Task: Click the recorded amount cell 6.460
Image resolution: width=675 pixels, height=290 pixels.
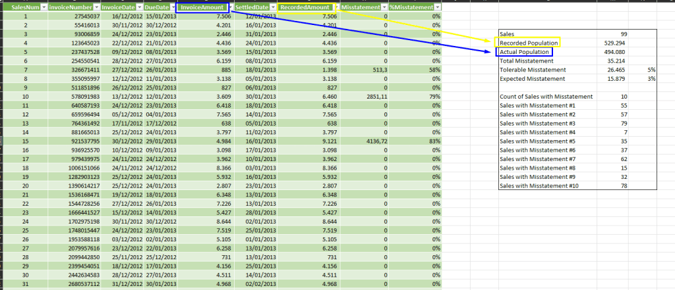Action: point(308,96)
